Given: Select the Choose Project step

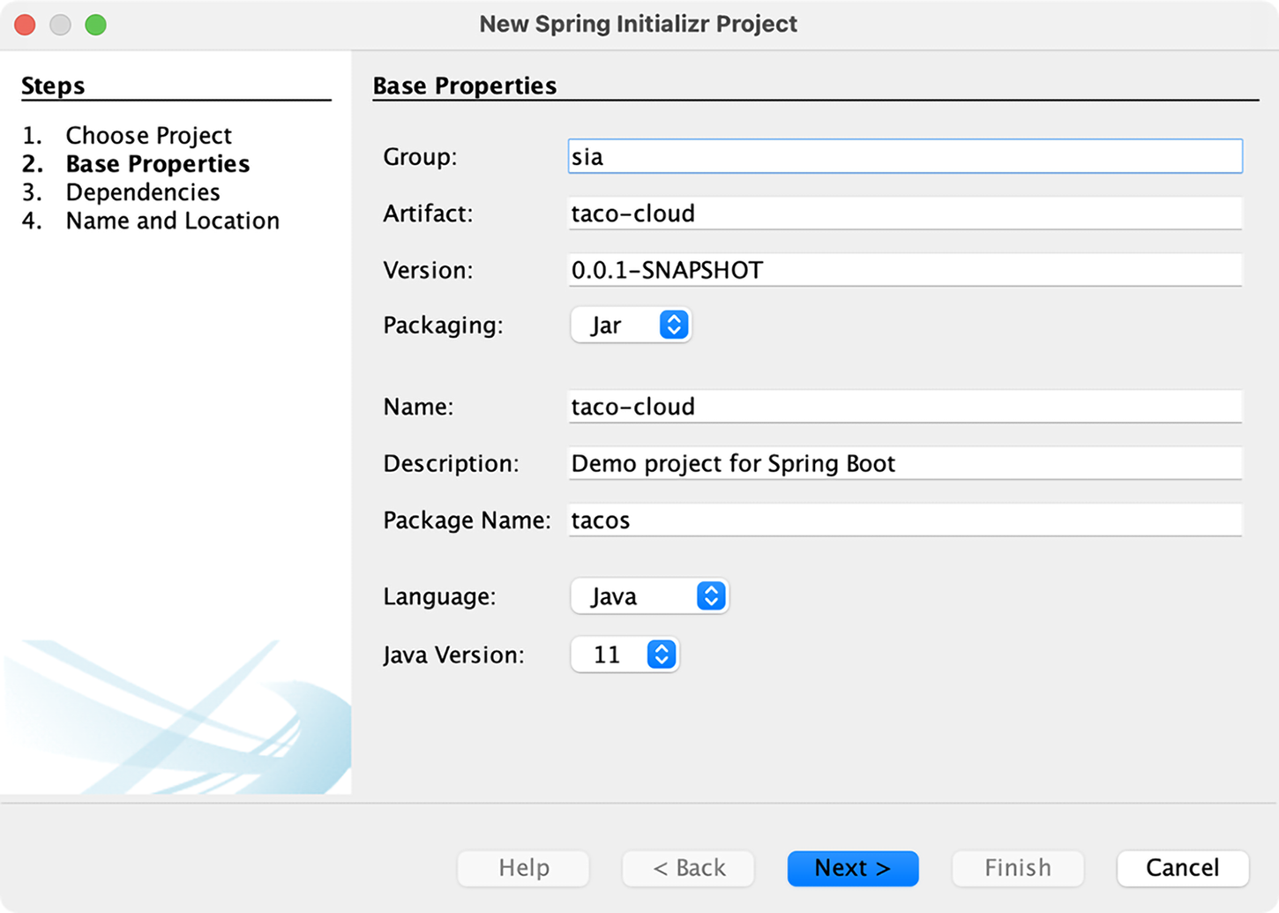Looking at the screenshot, I should 148,135.
